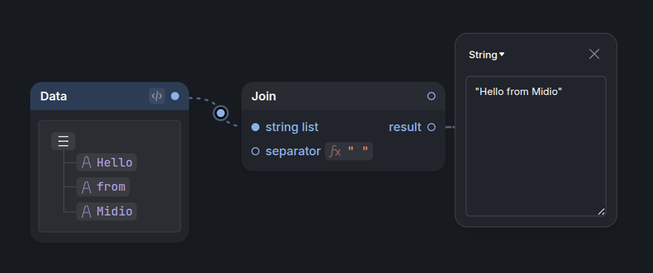
Task: Select the Join node header
Action: (x=343, y=96)
